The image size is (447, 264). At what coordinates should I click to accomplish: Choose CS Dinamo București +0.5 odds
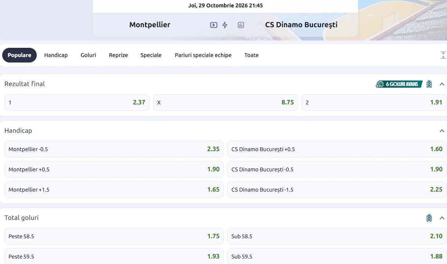pyautogui.click(x=337, y=149)
